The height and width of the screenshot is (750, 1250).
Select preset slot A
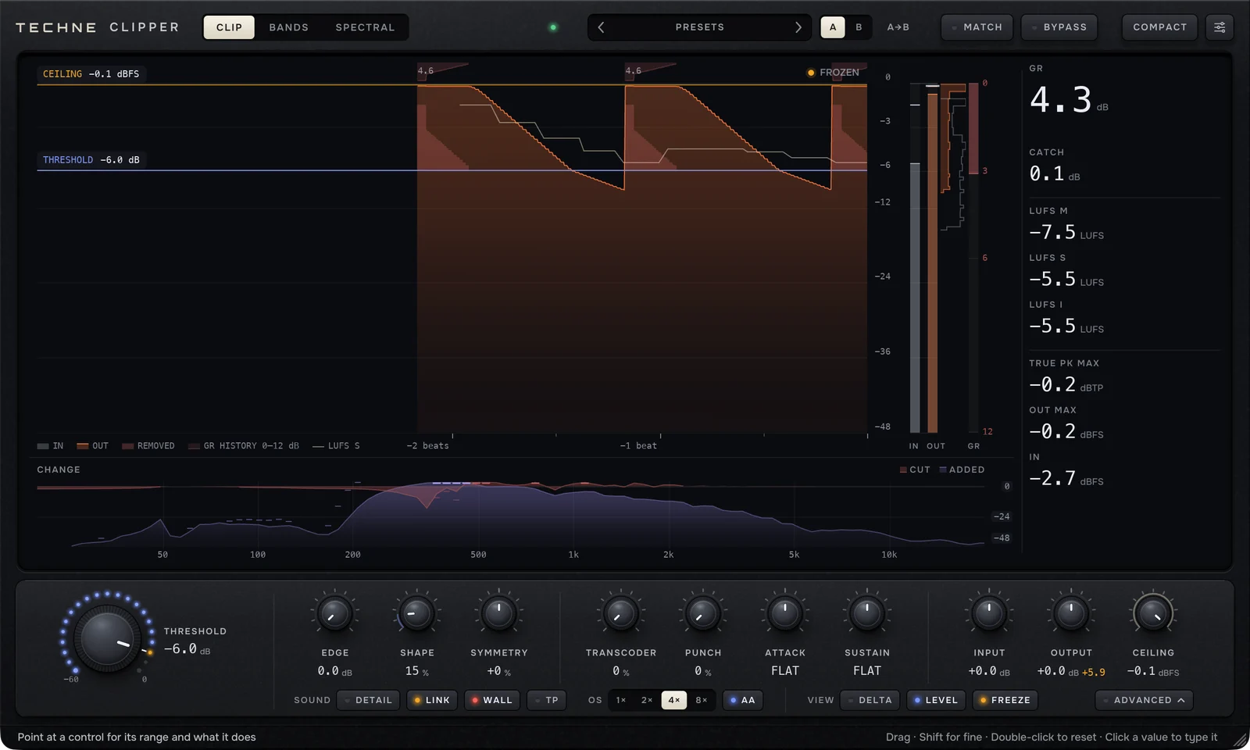coord(833,27)
